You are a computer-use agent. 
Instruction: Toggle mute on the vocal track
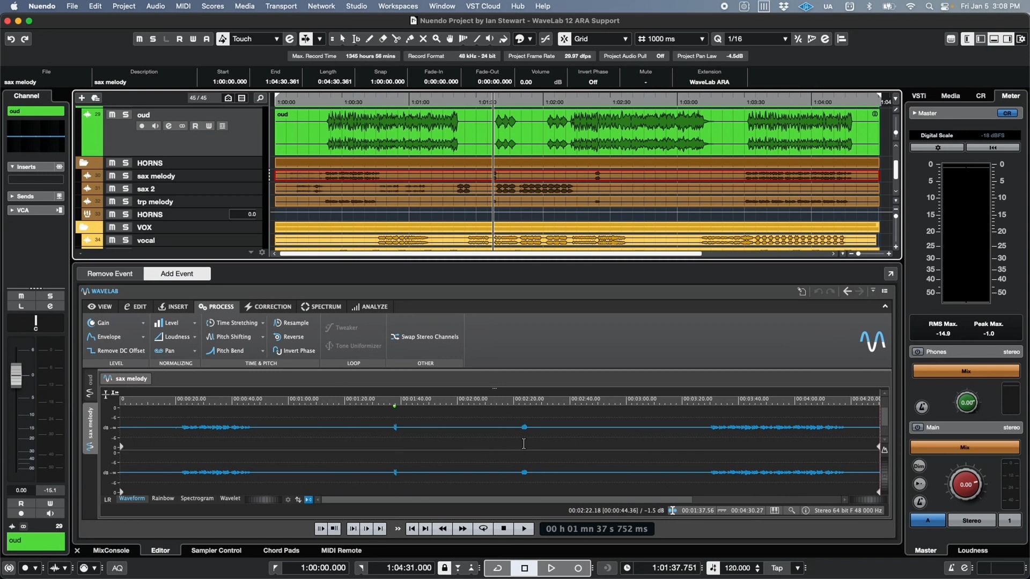[x=111, y=240]
